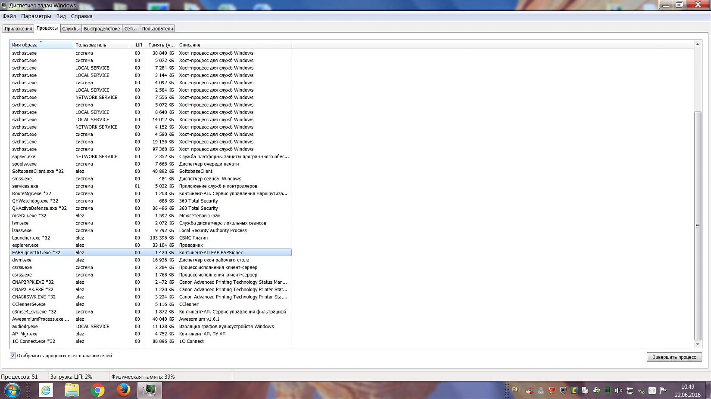Click the Завершить процесс button
Viewport: 711px width, 399px height.
tap(674, 357)
